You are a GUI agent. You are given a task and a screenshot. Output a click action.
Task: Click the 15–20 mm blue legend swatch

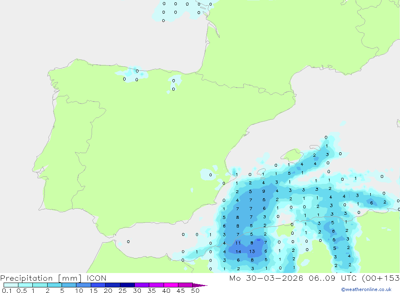click(x=98, y=285)
